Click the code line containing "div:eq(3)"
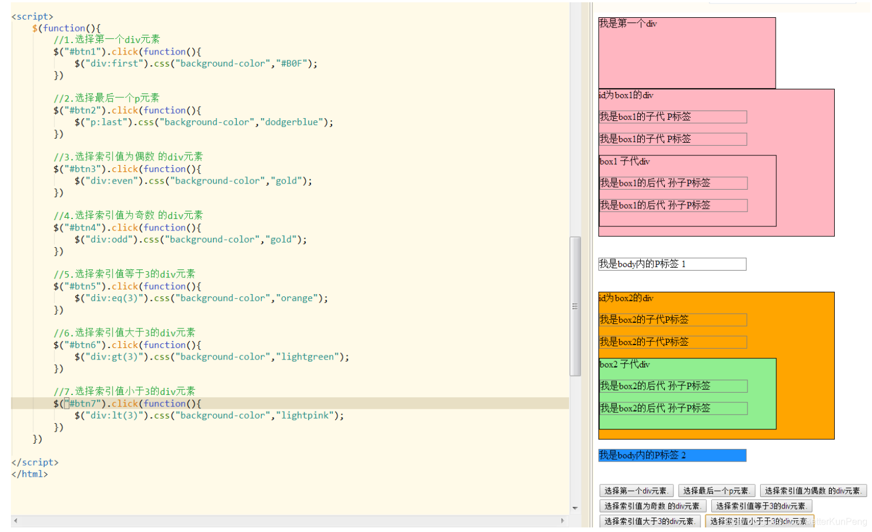The image size is (872, 532). (201, 298)
